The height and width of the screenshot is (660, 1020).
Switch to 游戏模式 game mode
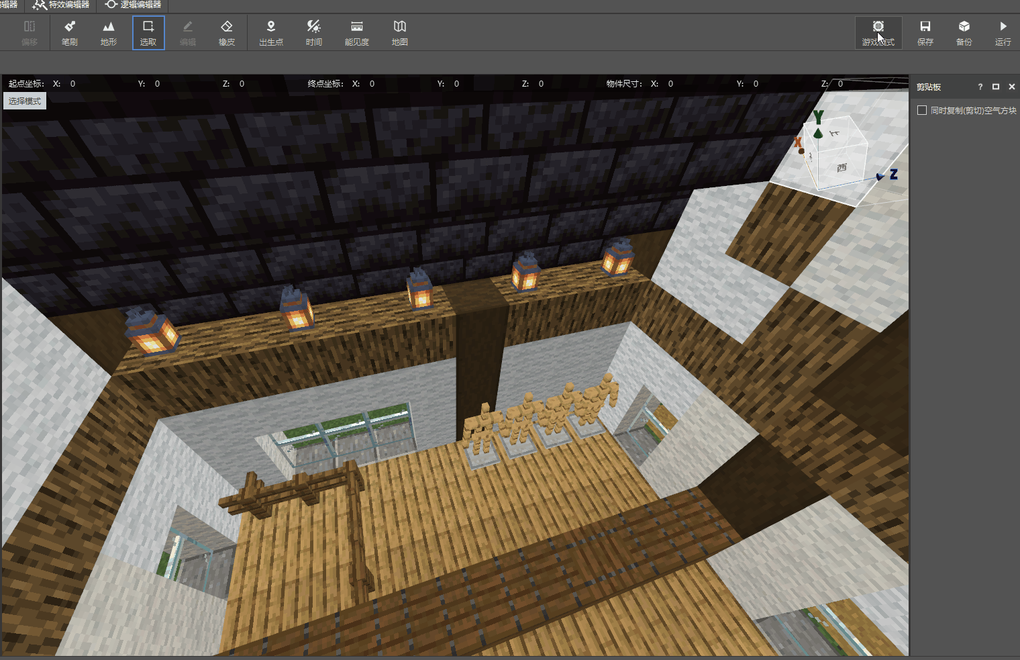[878, 33]
